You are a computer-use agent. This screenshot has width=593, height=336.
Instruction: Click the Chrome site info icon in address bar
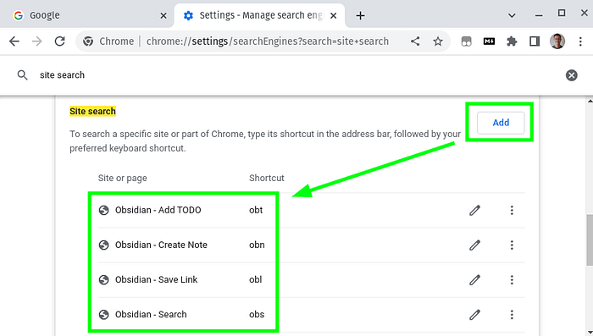click(x=88, y=41)
